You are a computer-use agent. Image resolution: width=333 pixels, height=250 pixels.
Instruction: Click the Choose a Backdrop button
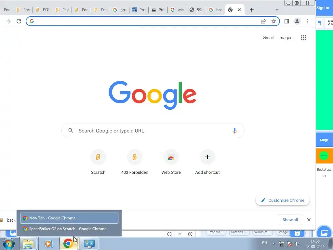tap(324, 232)
